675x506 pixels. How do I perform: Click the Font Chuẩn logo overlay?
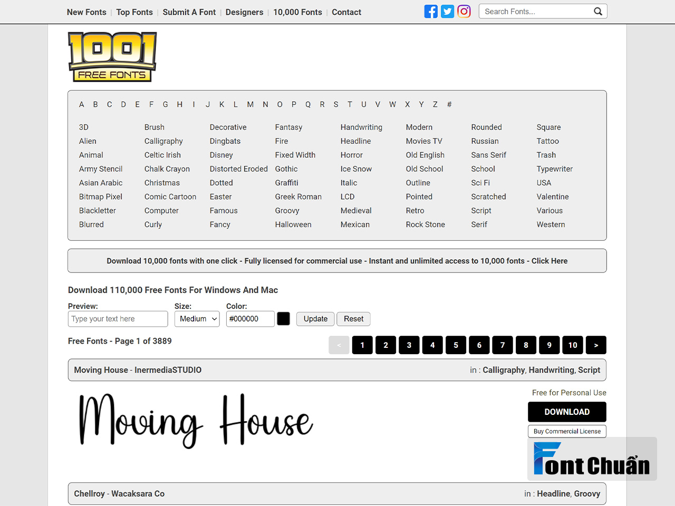point(592,459)
